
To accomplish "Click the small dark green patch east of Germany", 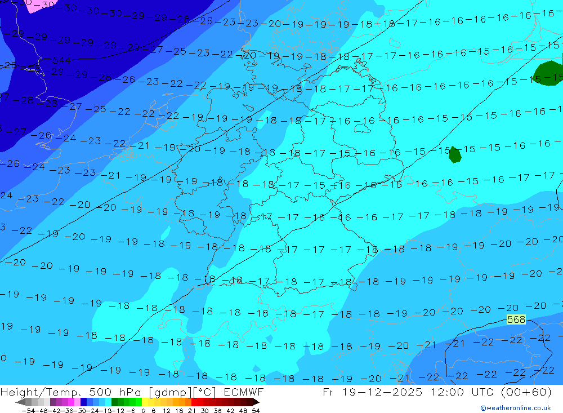I will pos(455,155).
